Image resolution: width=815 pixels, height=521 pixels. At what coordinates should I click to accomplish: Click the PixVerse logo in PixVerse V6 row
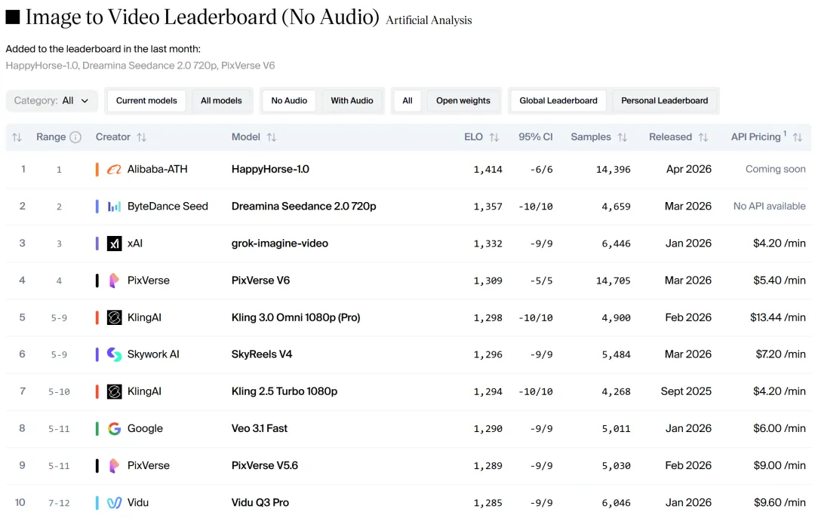pyautogui.click(x=114, y=280)
